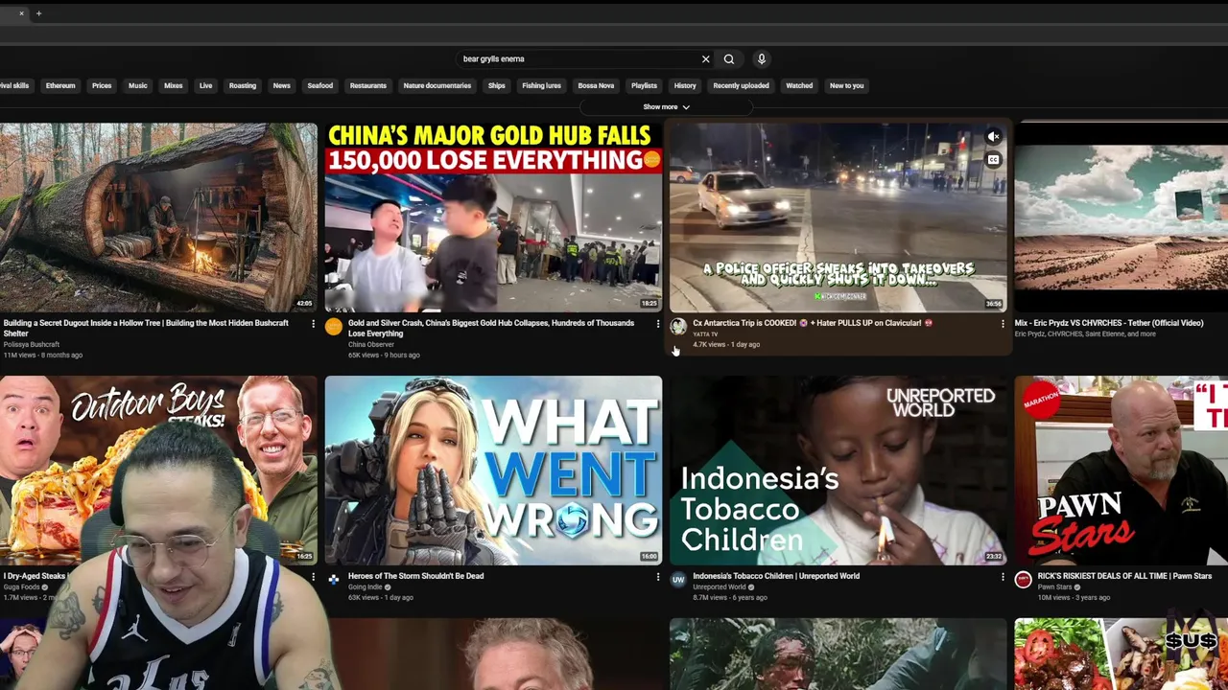Open YATTA TV channel avatar
This screenshot has width=1228, height=690.
click(x=678, y=327)
